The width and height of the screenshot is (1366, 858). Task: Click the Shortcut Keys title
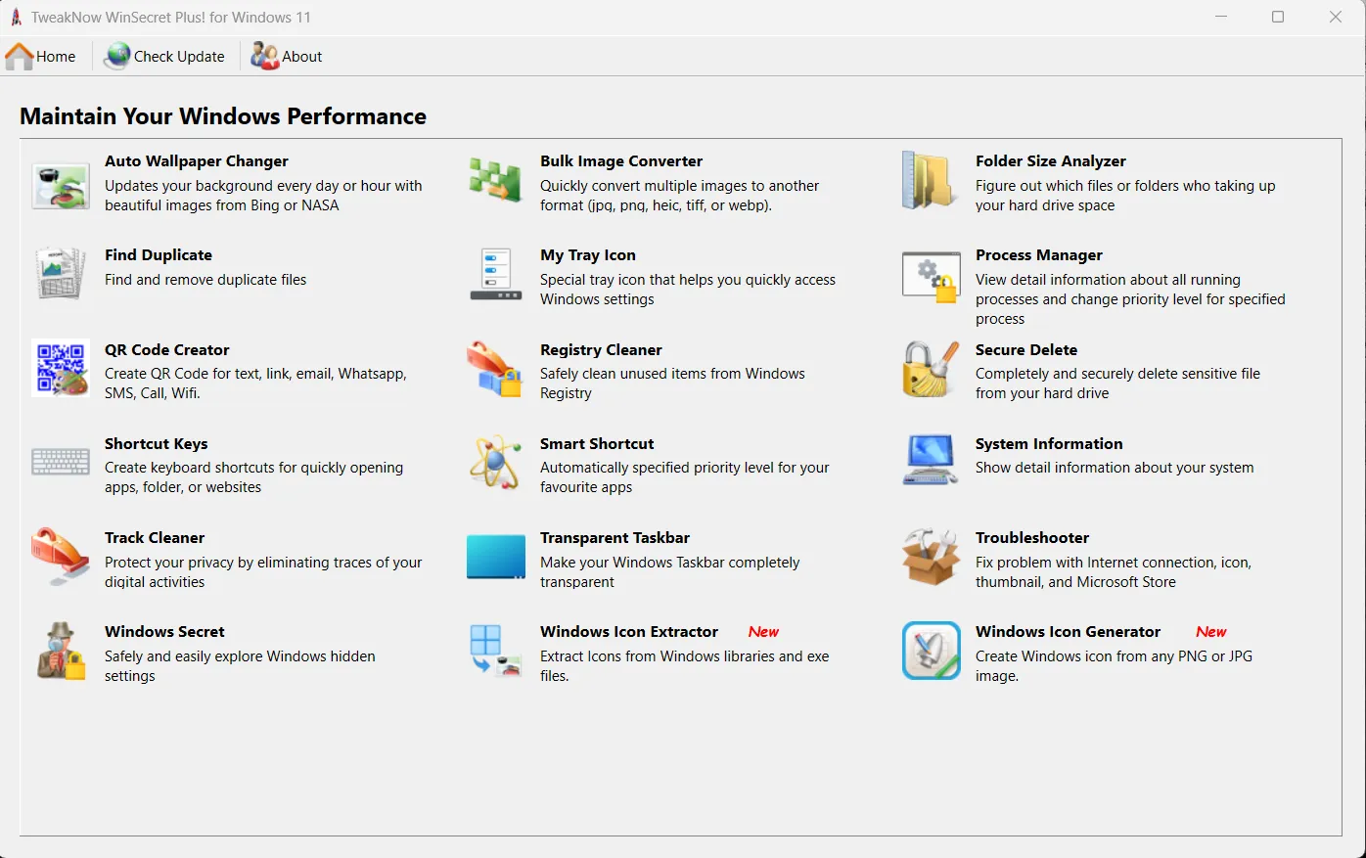point(157,444)
